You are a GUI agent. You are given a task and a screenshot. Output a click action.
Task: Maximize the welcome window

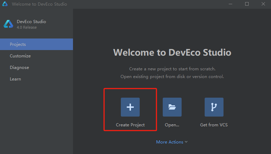coord(247,4)
